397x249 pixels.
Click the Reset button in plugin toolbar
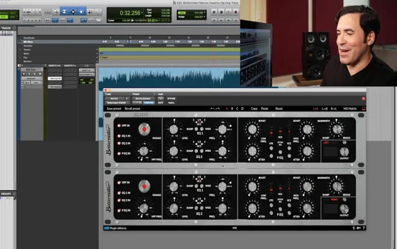click(x=279, y=109)
